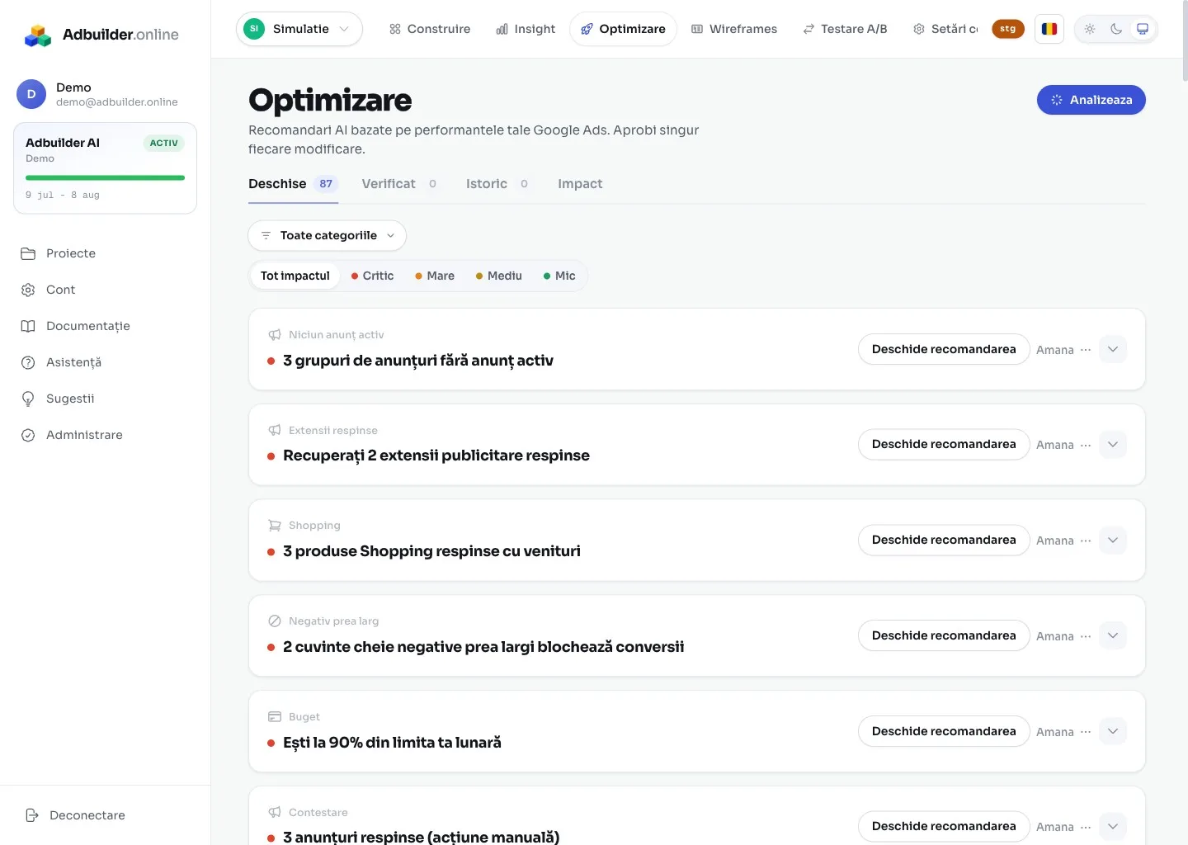This screenshot has height=845, width=1188.
Task: Click the Administrare check icon
Action: [x=28, y=435]
